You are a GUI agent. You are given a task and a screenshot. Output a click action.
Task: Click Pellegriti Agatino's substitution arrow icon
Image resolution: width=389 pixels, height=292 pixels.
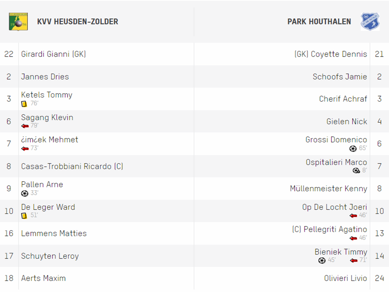[353, 238]
